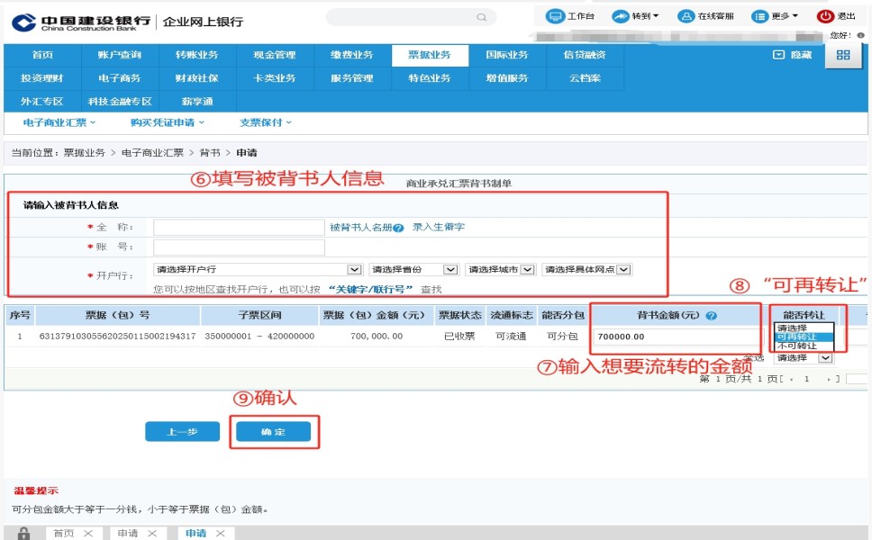The height and width of the screenshot is (540, 872).
Task: Click the search magnifier icon in top bar
Action: coord(482,17)
